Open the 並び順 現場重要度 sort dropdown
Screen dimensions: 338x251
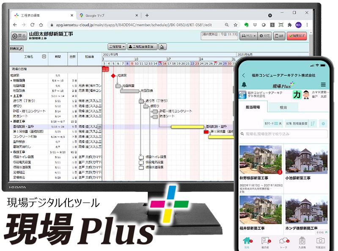[x=297, y=124]
